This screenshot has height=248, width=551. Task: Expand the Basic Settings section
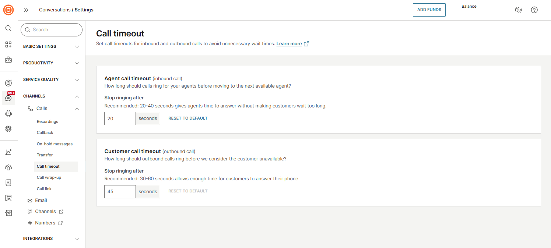pos(51,47)
